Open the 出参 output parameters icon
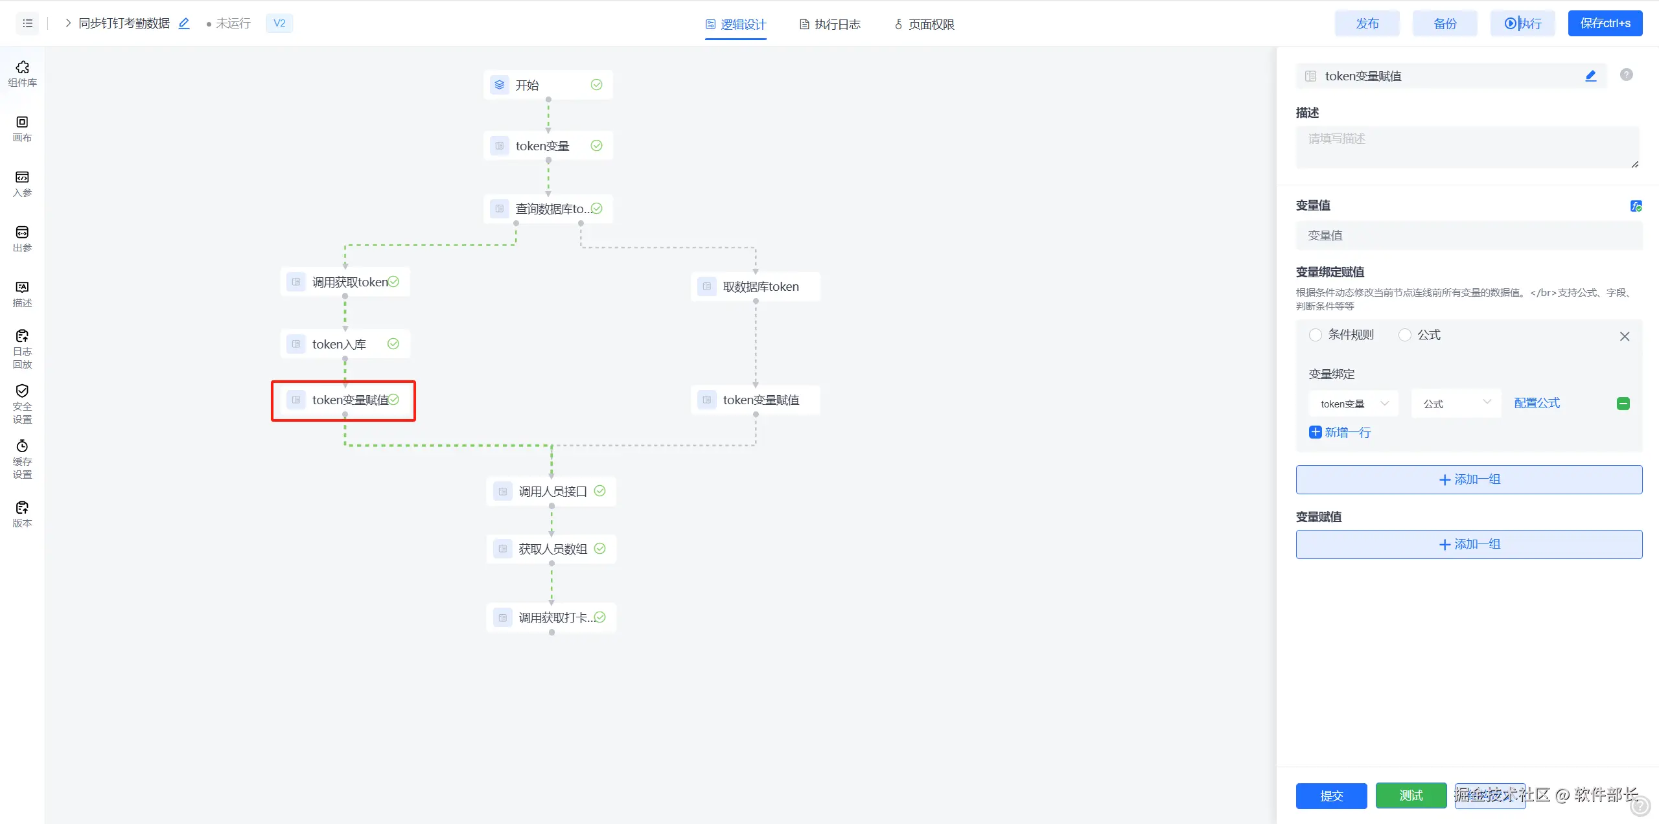1659x824 pixels. [x=22, y=238]
